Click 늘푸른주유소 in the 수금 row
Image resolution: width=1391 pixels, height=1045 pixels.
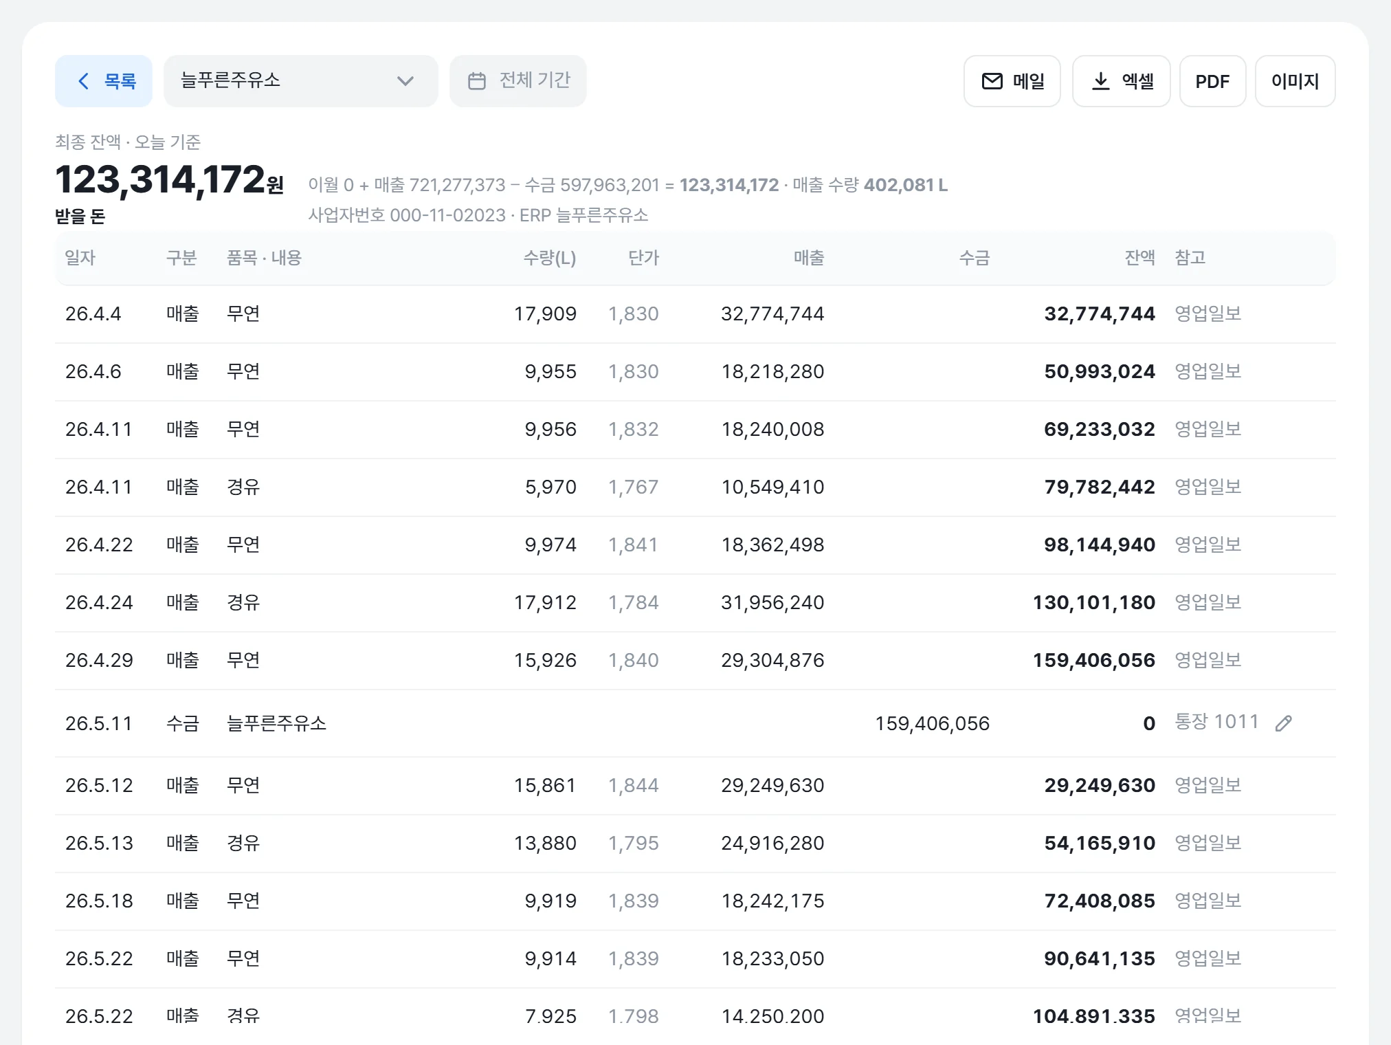pyautogui.click(x=277, y=724)
